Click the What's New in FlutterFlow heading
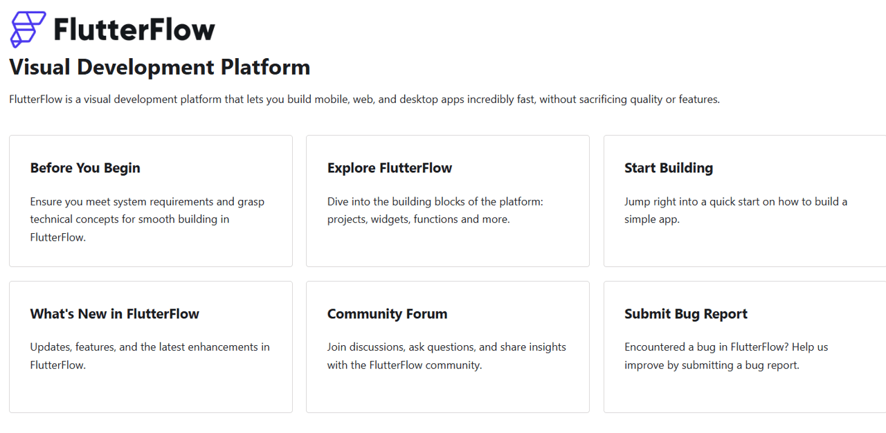 coord(114,314)
